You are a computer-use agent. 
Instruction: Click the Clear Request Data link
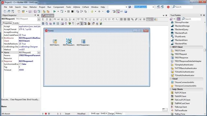pyautogui.click(x=18, y=100)
